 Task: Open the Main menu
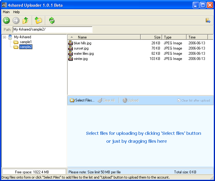coord(6,12)
